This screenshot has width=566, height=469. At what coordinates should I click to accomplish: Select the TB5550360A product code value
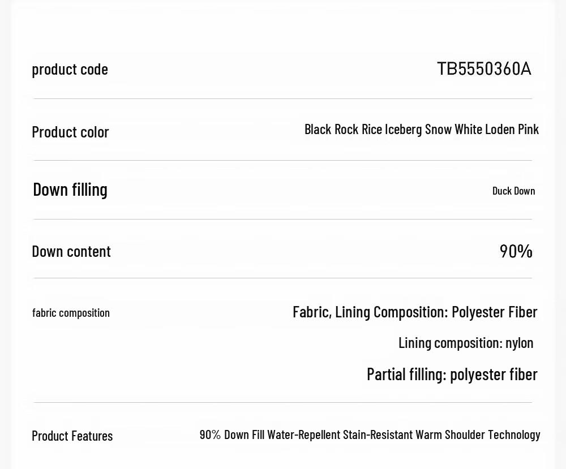point(484,68)
